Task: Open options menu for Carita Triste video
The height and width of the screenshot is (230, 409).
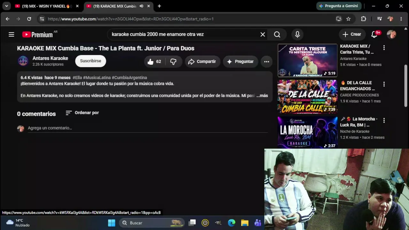Action: 384,48
